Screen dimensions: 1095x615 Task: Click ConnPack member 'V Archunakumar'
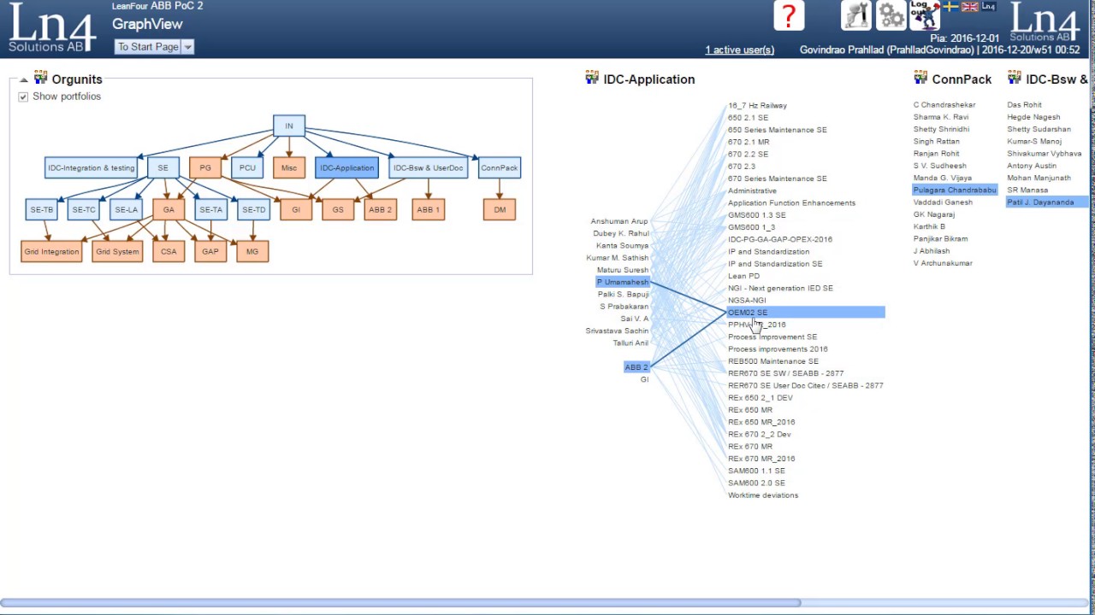coord(943,263)
